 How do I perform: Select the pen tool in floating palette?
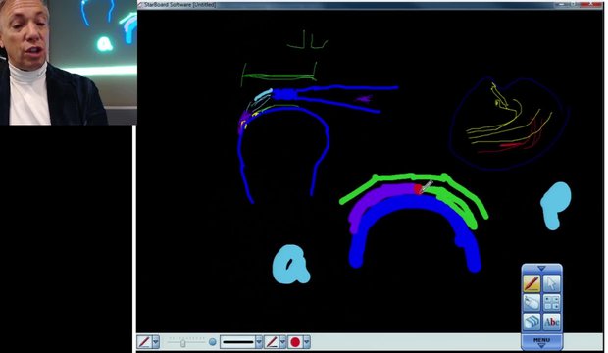click(x=532, y=283)
